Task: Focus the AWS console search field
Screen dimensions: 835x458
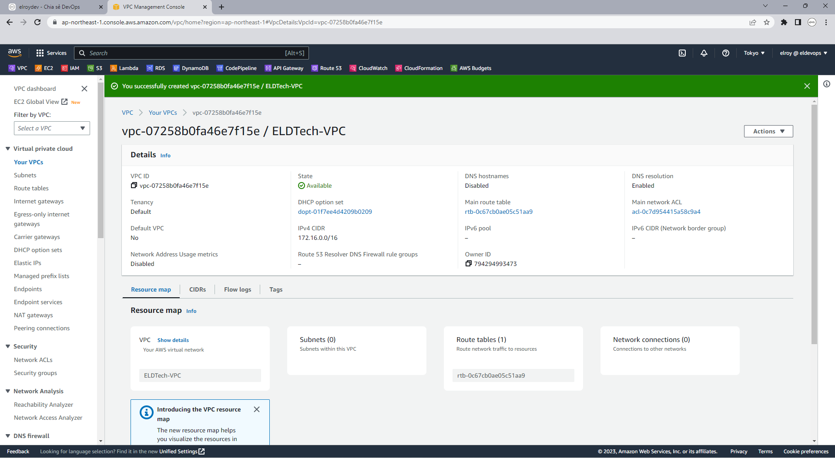Action: (191, 53)
